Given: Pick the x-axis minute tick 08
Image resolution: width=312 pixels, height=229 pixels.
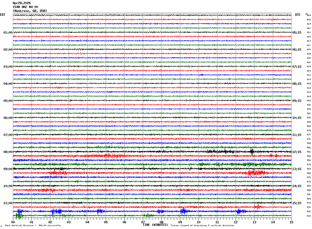Looking at the screenshot, I should pos(161,222).
